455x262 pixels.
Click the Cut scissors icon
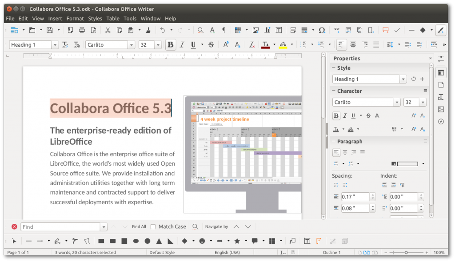pyautogui.click(x=108, y=30)
